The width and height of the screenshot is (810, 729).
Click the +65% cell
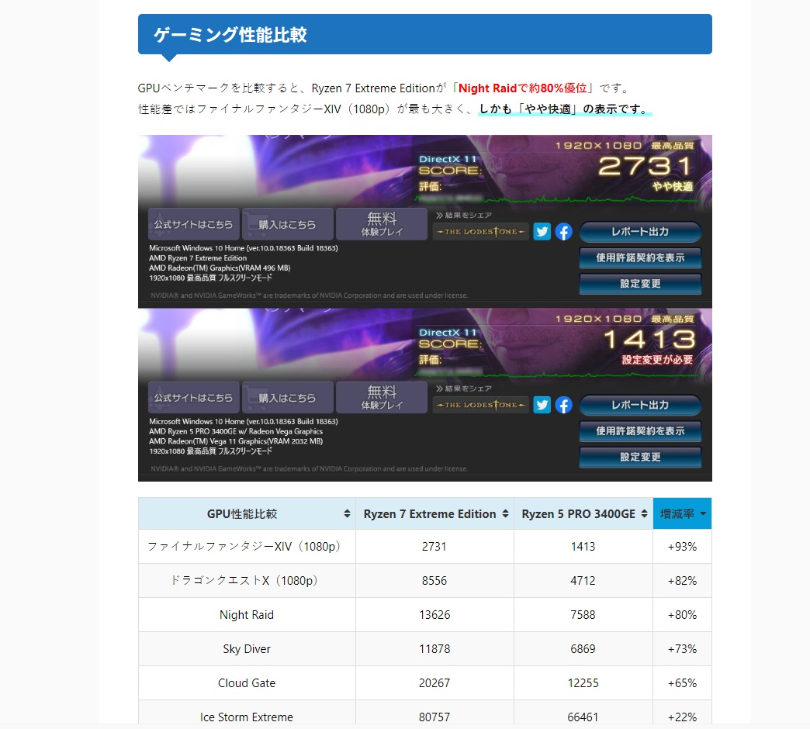tap(683, 682)
